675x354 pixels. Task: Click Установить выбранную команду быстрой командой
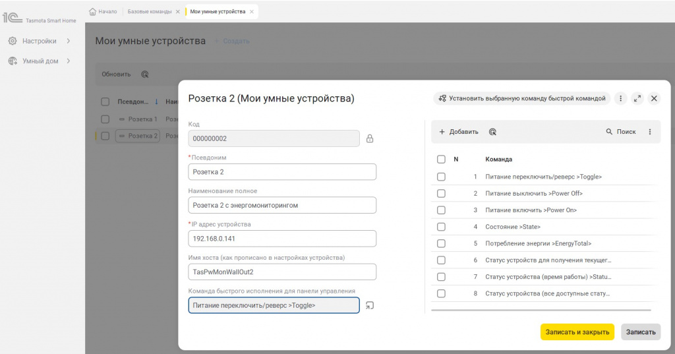[x=521, y=98]
